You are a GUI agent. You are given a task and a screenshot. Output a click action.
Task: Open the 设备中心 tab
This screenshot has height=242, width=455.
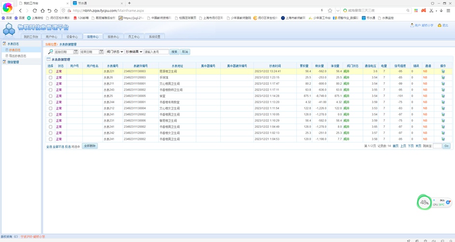[72, 37]
